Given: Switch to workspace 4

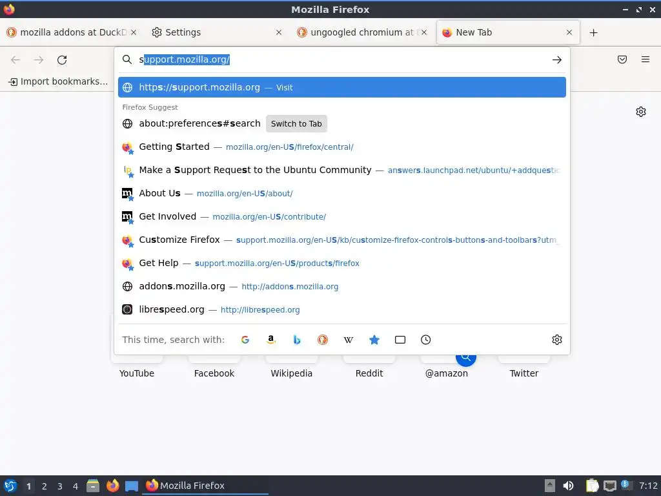Looking at the screenshot, I should 76,486.
